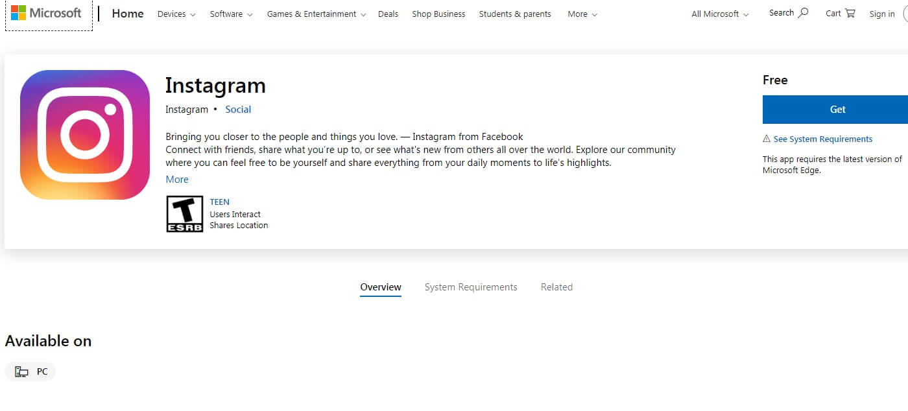Expand the More navigation dropdown
Image resolution: width=908 pixels, height=411 pixels.
(x=582, y=14)
